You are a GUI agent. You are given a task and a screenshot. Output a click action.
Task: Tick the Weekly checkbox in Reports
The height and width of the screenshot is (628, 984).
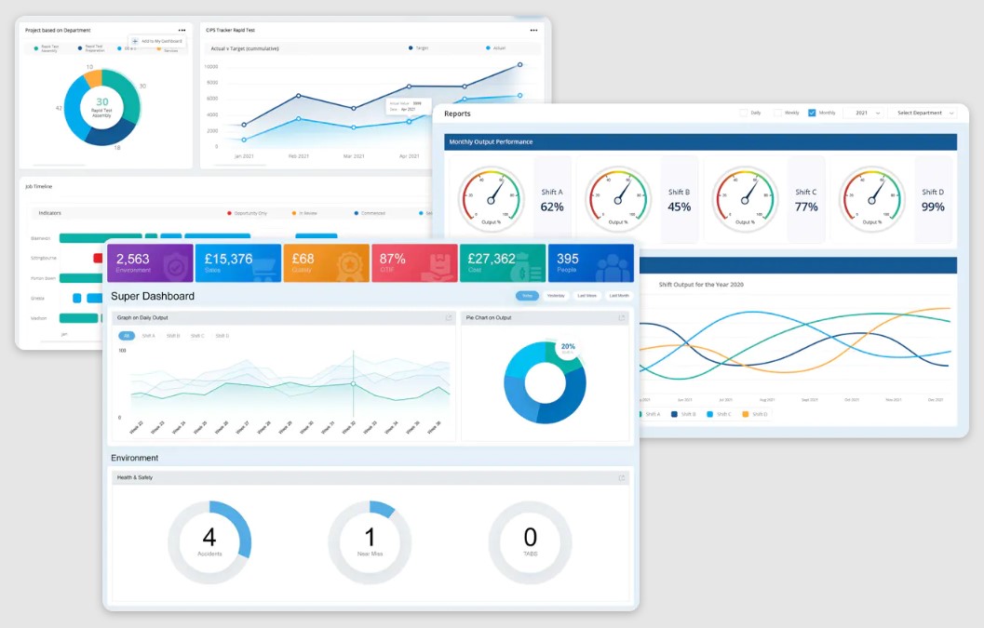pyautogui.click(x=777, y=113)
